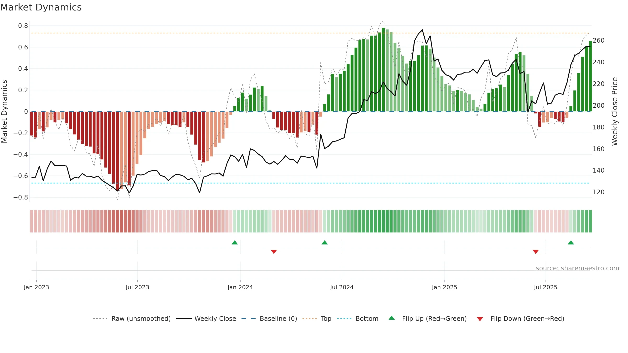Click the 200 price axis tick label
628x353 pixels.
click(x=599, y=106)
